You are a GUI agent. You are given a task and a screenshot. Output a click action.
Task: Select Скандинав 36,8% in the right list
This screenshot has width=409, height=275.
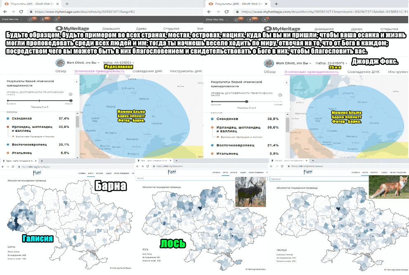[x=244, y=119]
